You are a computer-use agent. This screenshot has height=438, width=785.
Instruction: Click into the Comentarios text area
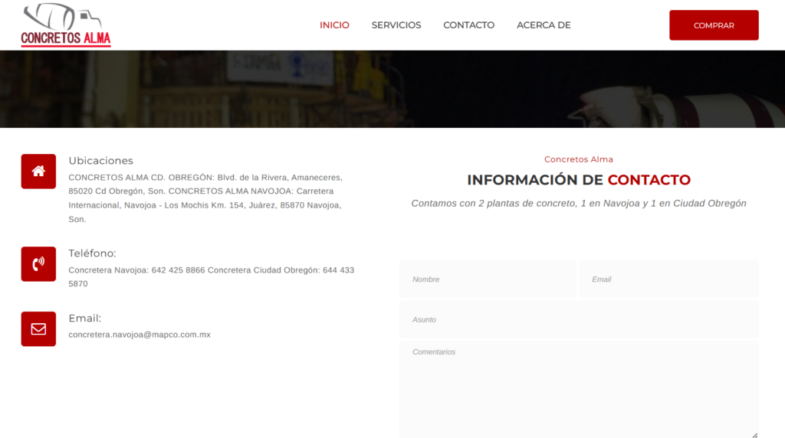pyautogui.click(x=580, y=390)
